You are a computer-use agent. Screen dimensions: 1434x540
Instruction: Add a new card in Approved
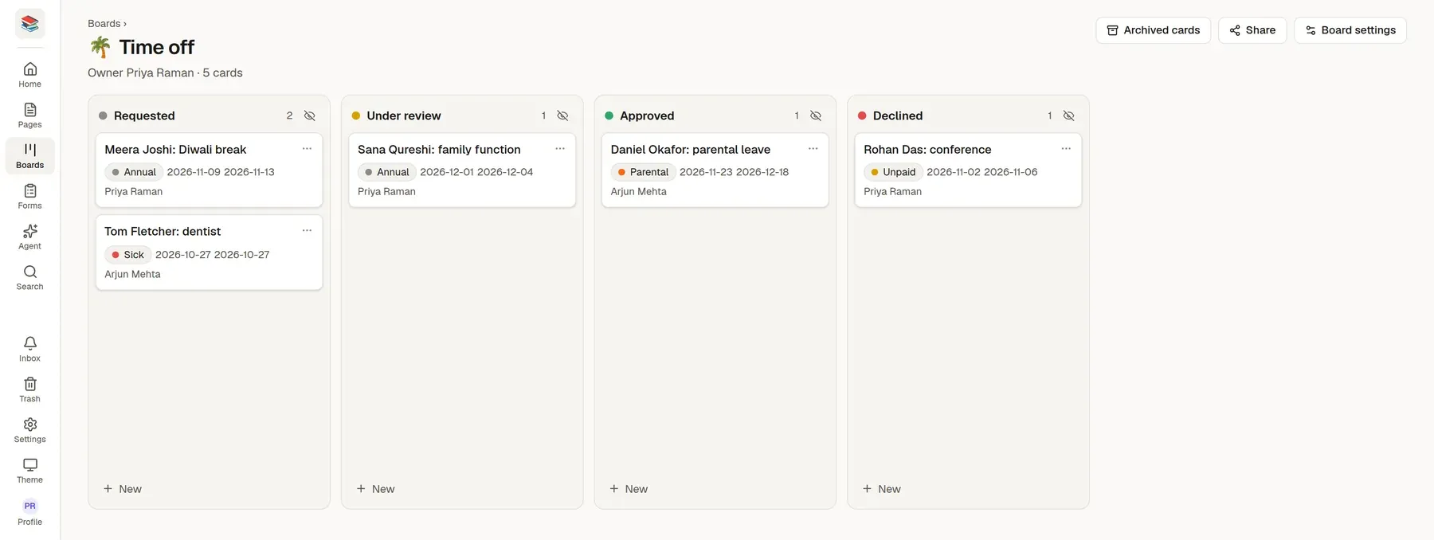(629, 489)
